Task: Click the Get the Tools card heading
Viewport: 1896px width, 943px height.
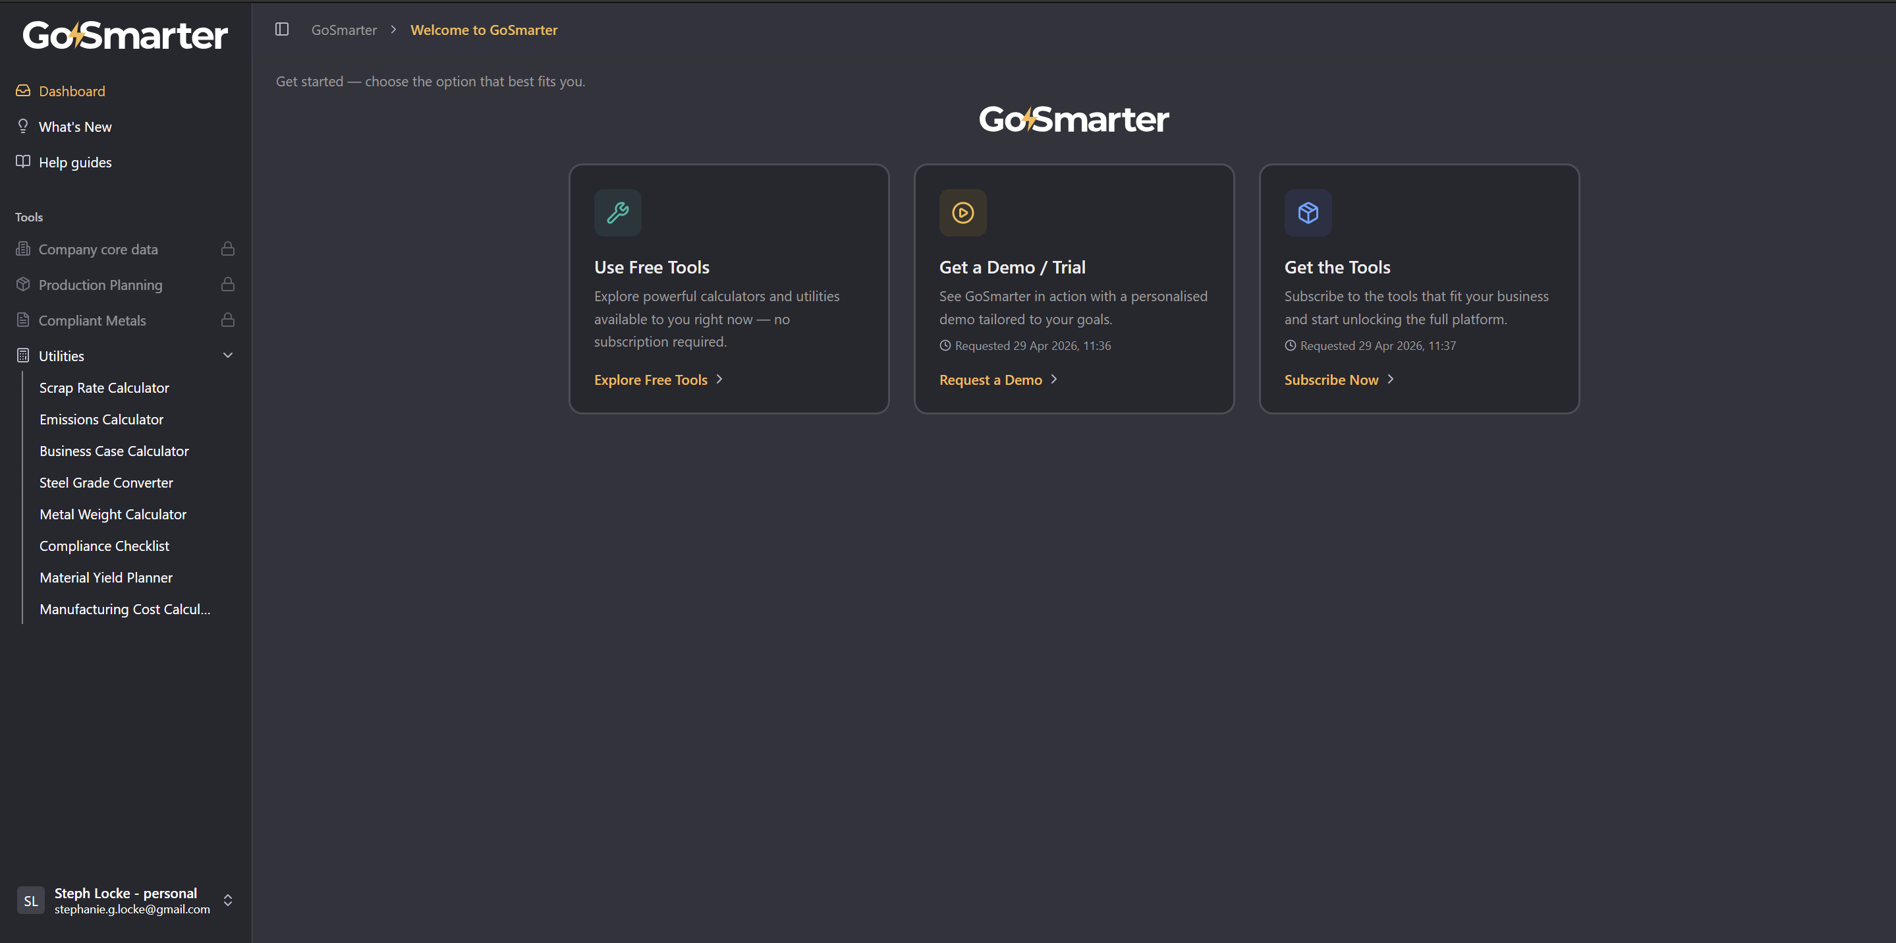Action: point(1337,266)
